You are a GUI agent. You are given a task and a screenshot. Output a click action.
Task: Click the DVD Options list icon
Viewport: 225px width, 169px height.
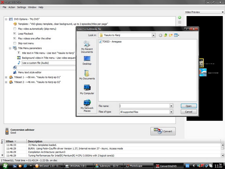[x=11, y=19]
